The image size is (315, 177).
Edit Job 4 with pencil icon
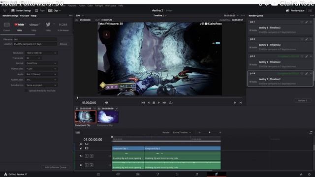[x=306, y=74]
